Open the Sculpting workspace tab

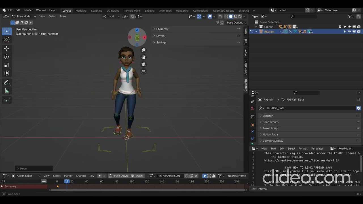pos(96,10)
